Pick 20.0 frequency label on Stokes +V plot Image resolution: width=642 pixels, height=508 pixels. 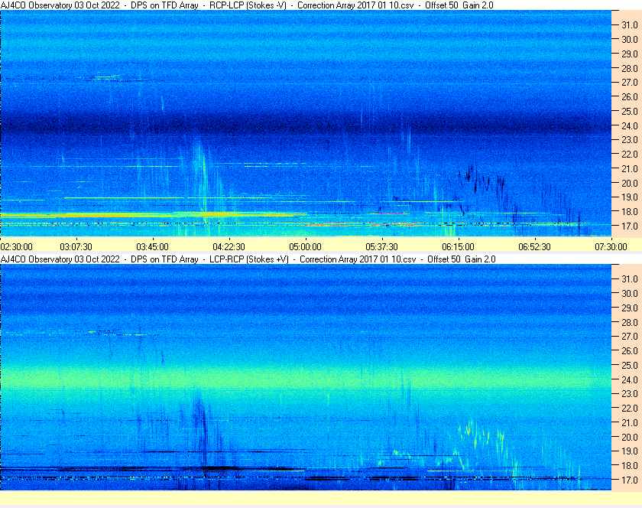630,437
